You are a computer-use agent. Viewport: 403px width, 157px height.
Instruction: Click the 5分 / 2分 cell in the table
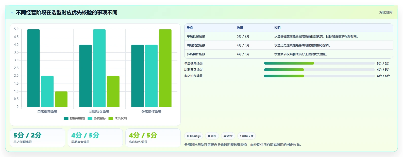(243, 36)
